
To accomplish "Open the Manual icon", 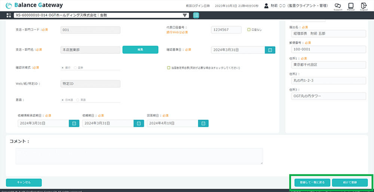I will (x=351, y=6).
